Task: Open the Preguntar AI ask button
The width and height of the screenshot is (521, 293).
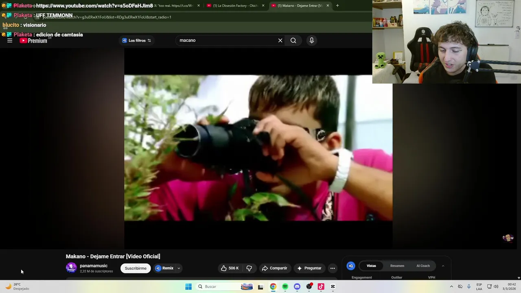Action: tap(309, 268)
